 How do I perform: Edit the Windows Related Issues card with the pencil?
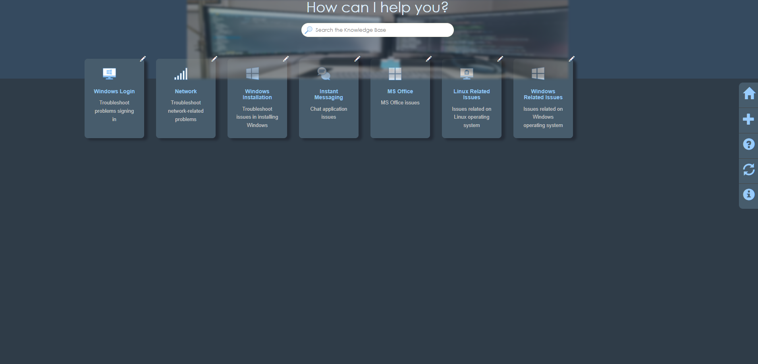pos(572,59)
